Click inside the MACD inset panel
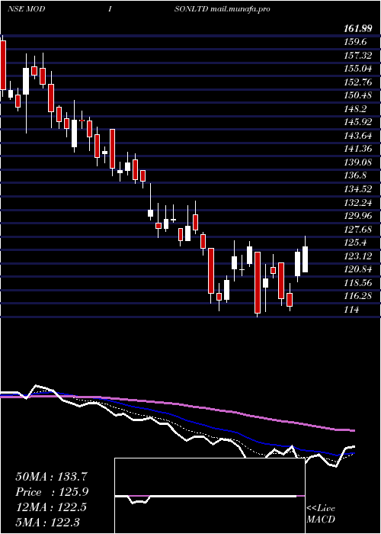 [210, 496]
